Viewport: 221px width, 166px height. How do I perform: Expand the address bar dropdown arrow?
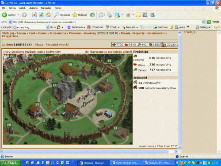click(203, 22)
